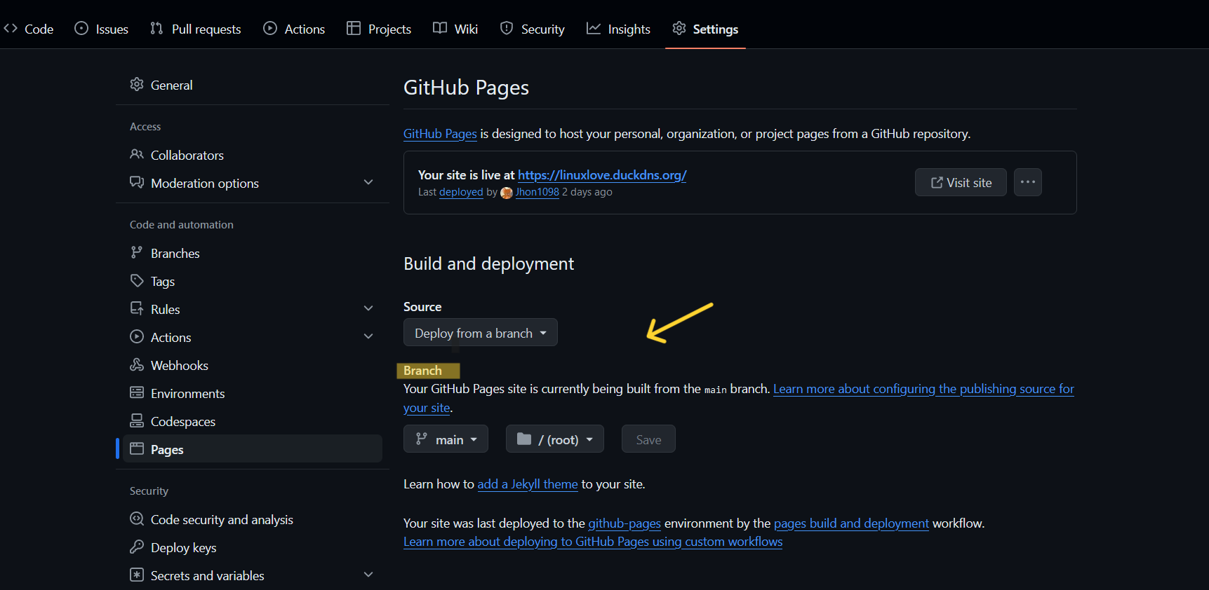
Task: Open the Wiki tab
Action: coord(455,29)
